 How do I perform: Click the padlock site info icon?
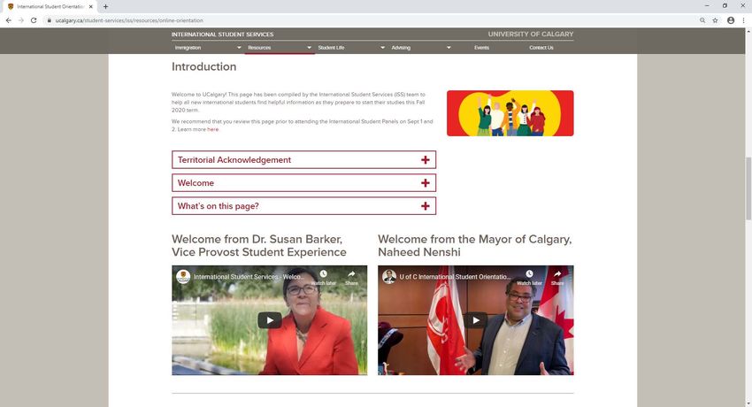[x=49, y=20]
